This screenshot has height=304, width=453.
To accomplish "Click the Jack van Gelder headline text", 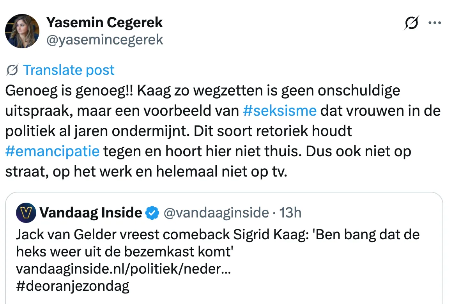I will coord(218,235).
